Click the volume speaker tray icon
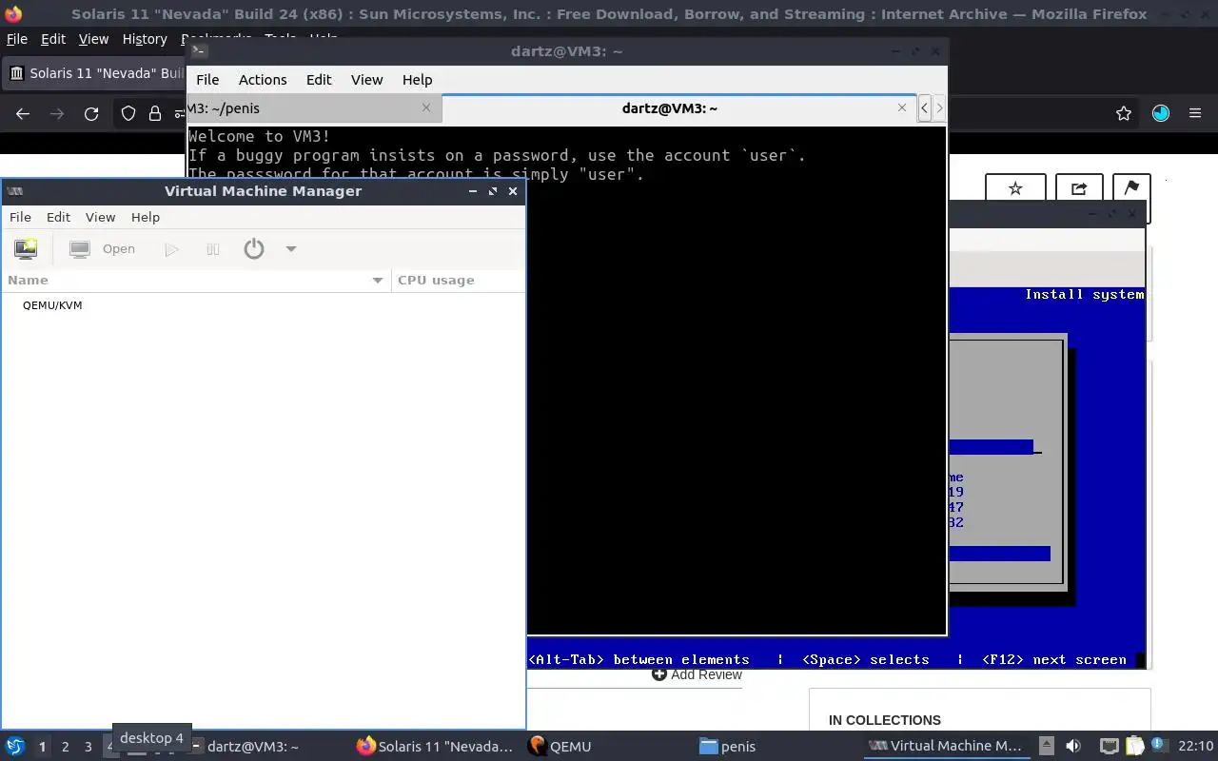The width and height of the screenshot is (1218, 761). click(x=1072, y=747)
